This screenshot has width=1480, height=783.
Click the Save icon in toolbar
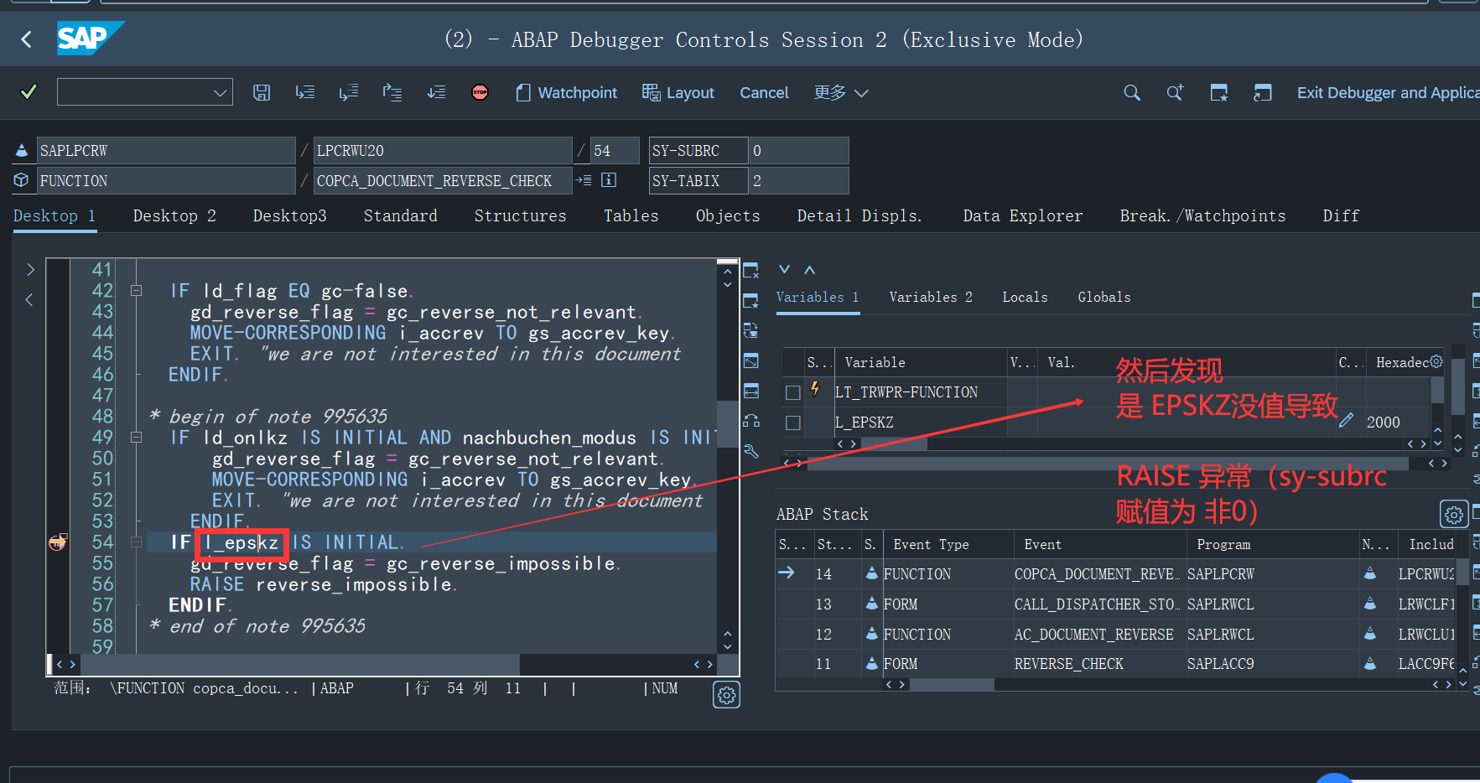262,92
